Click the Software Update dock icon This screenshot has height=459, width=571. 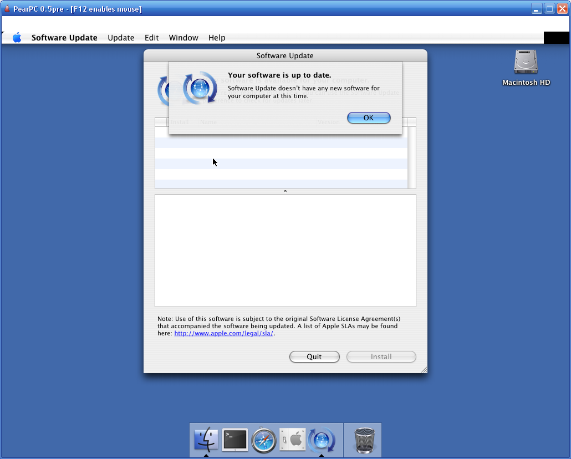321,441
